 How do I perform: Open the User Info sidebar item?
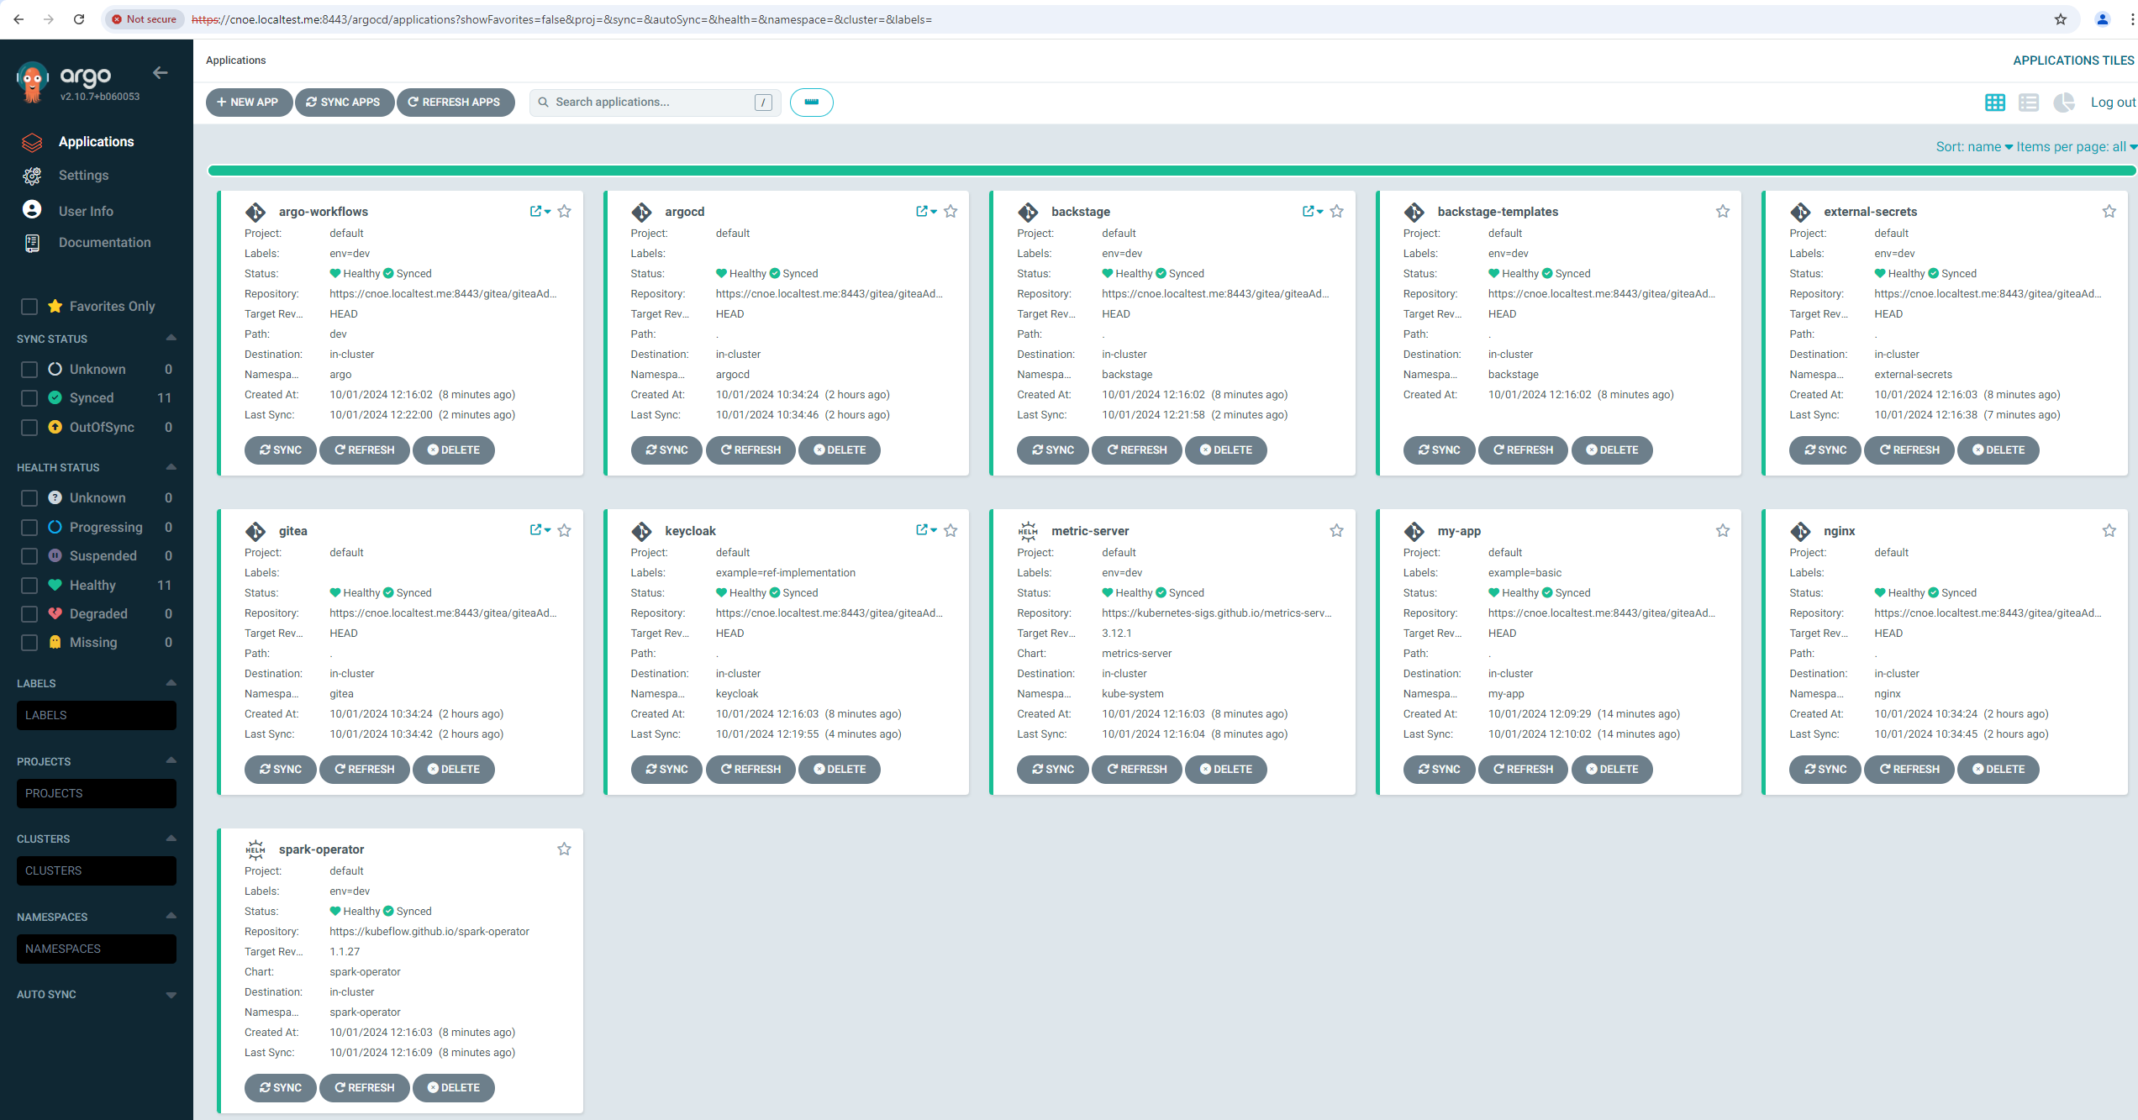click(x=86, y=211)
